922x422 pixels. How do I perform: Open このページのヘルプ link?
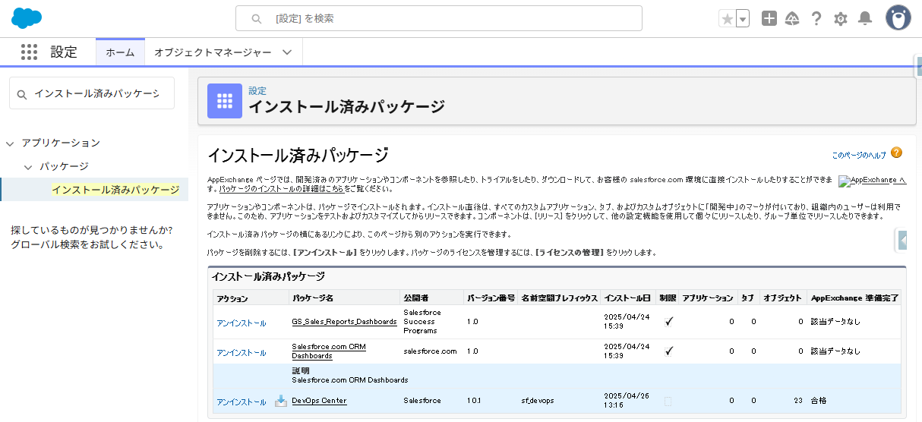(859, 155)
